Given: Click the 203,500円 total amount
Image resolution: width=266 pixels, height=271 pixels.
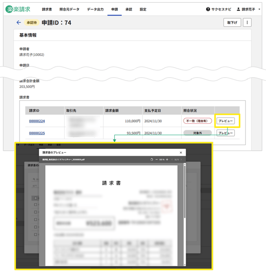Looking at the screenshot, I should (27, 87).
